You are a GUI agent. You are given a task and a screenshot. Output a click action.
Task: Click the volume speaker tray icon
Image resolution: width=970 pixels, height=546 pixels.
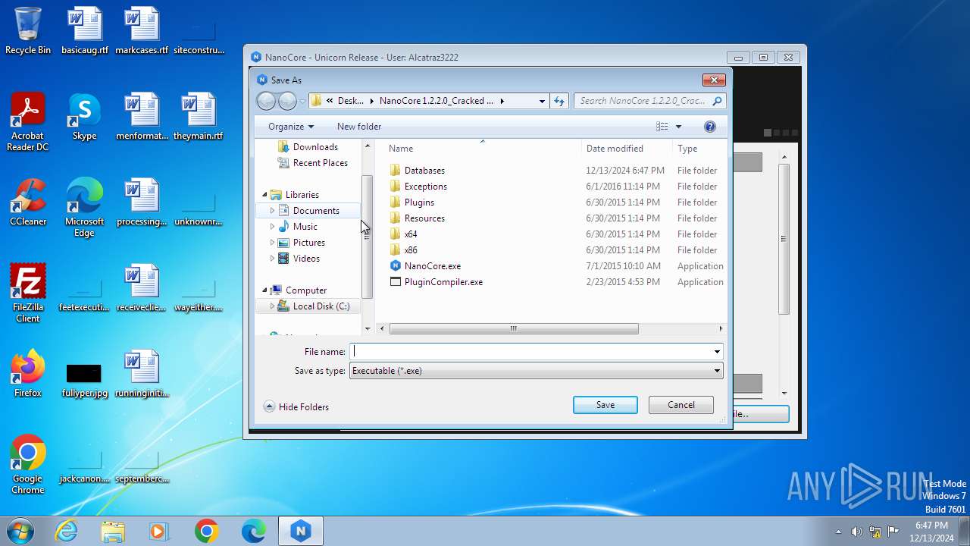856,532
